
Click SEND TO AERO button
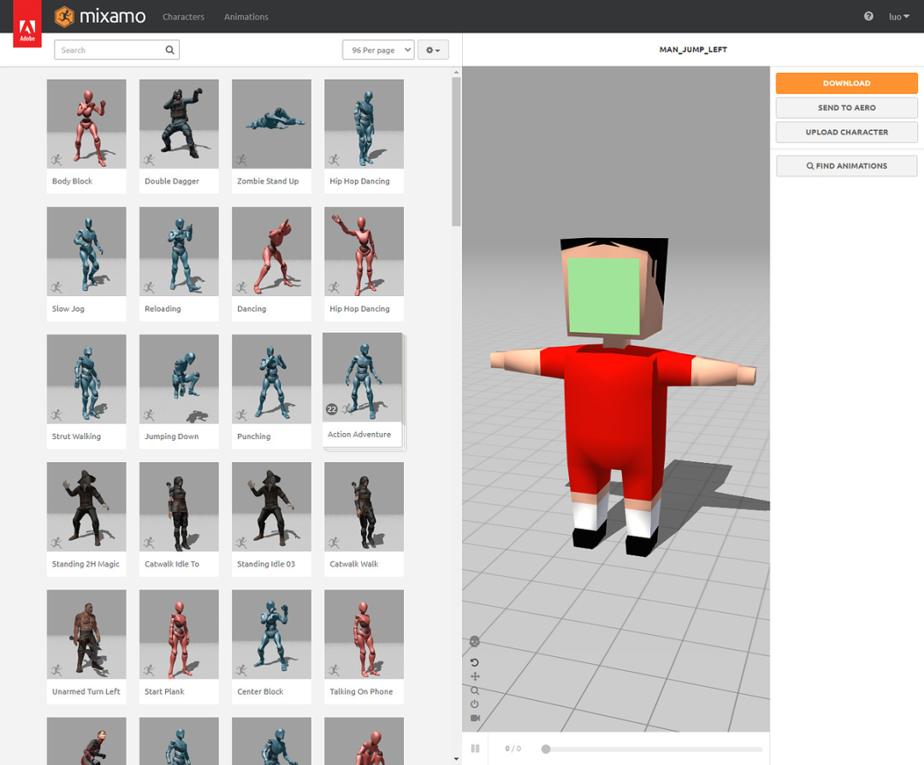tap(846, 108)
